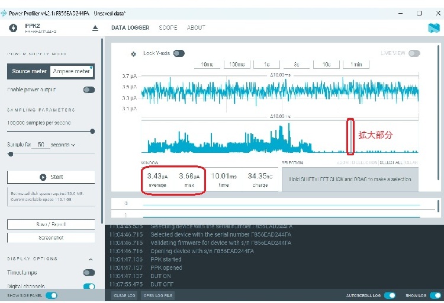Screen dimensions: 444x303
Task: Switch to the Scope tab
Action: tap(168, 28)
